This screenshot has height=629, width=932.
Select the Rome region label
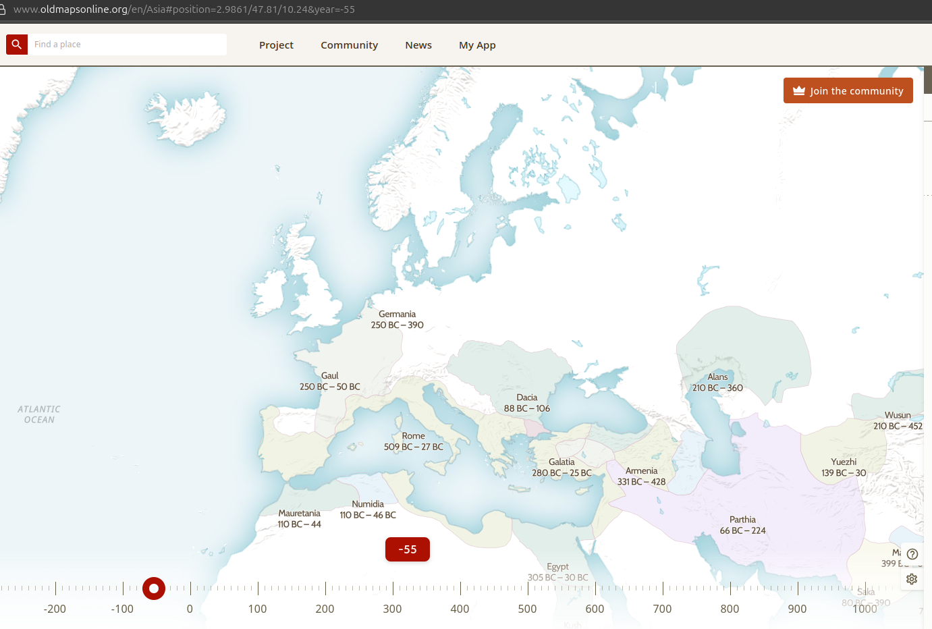click(414, 441)
